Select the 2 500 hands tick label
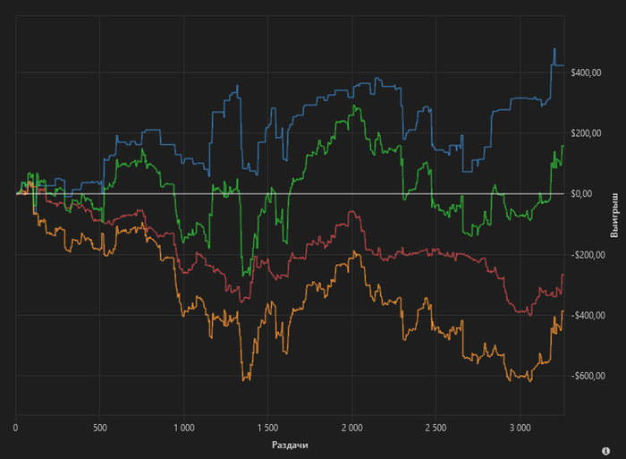 [436, 428]
